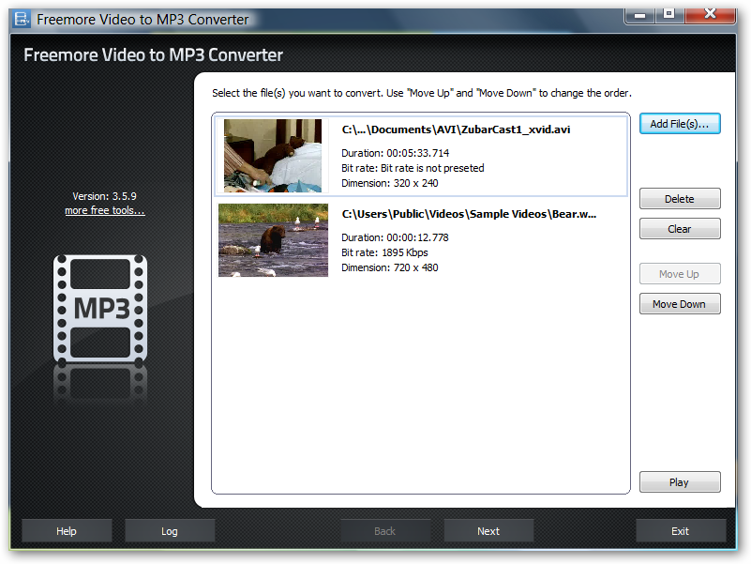Close the Freemore converter window

710,14
